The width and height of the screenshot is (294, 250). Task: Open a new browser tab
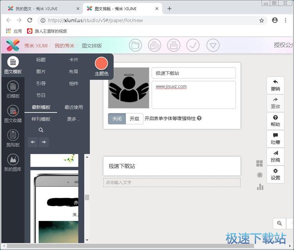[x=169, y=9]
